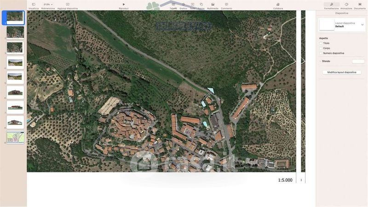Enable the Corpo checkbox
This screenshot has width=368, height=207.
pos(321,48)
